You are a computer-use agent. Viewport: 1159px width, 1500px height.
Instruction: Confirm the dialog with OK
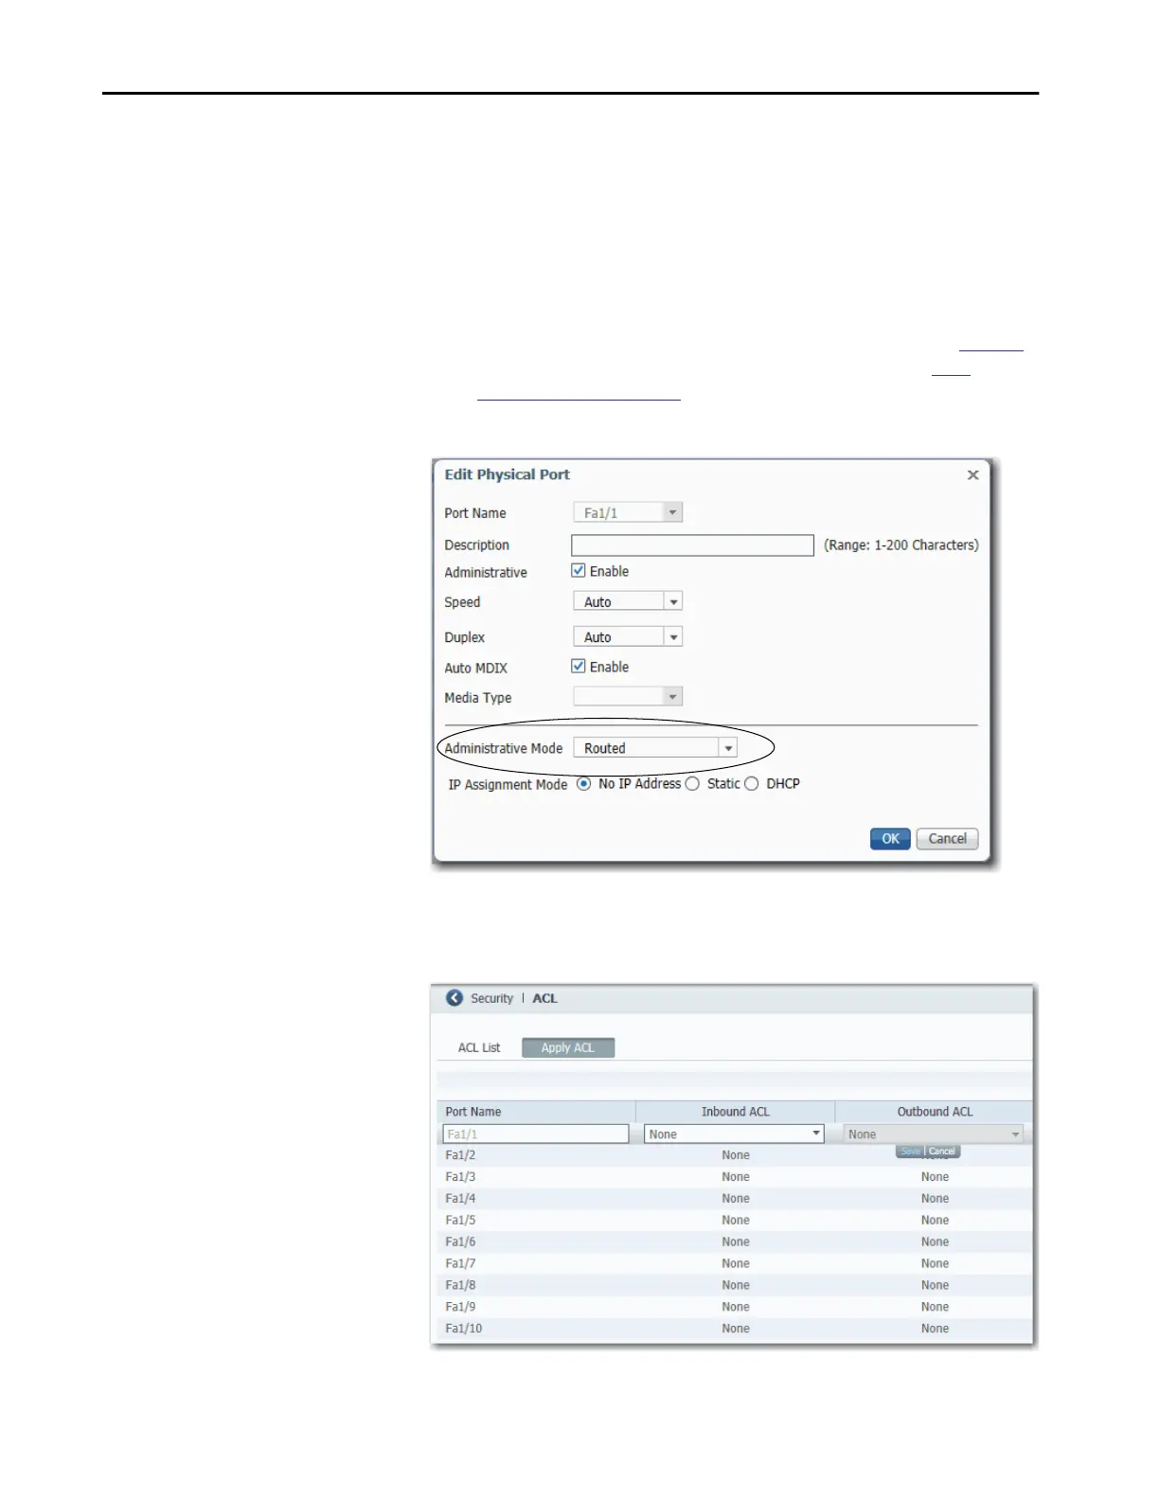tap(890, 839)
